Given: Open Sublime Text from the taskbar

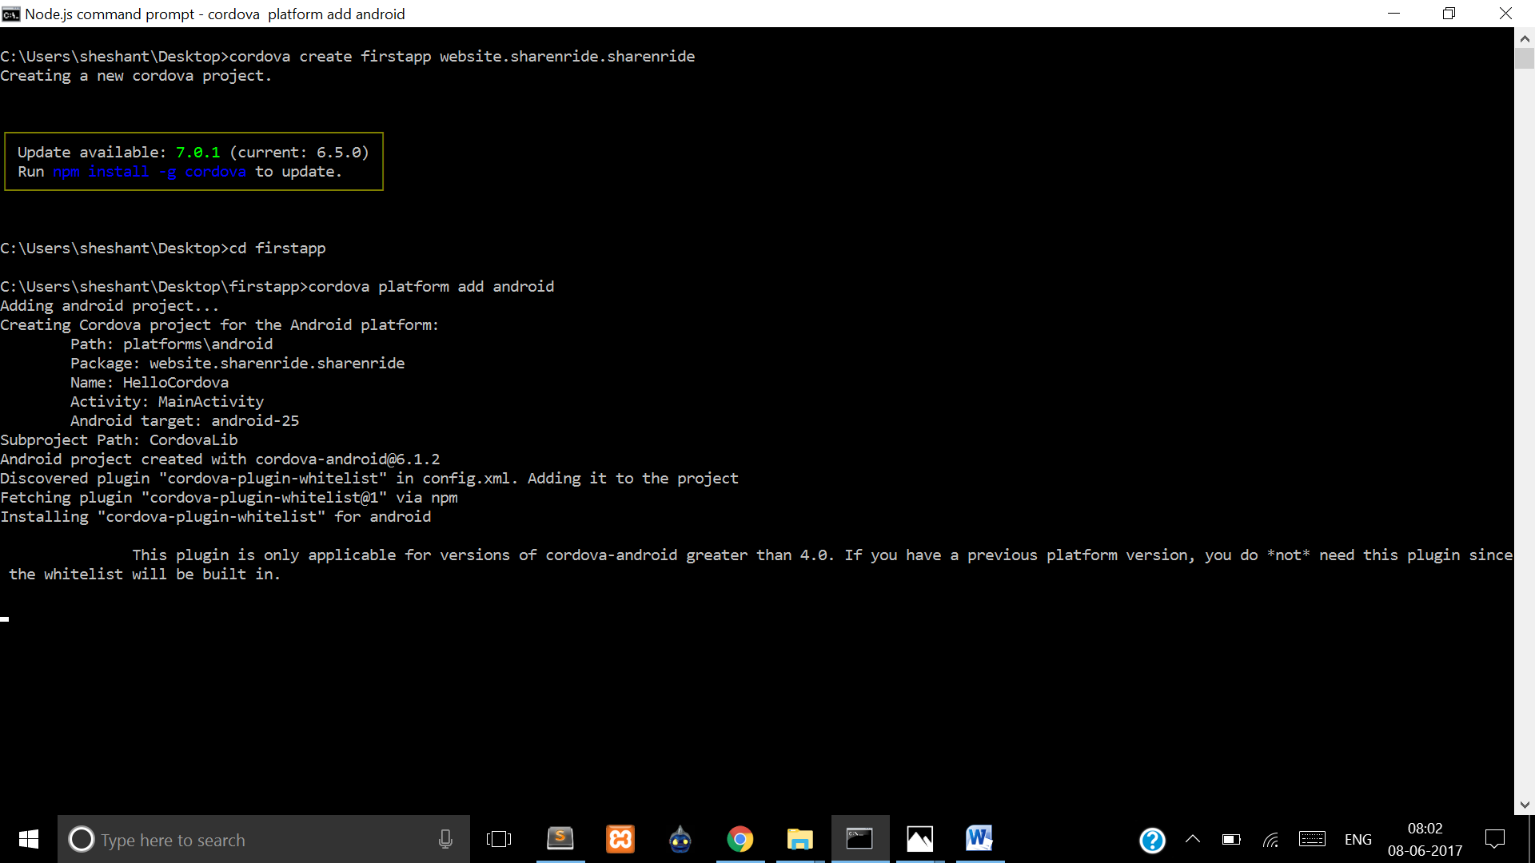Looking at the screenshot, I should (x=560, y=839).
